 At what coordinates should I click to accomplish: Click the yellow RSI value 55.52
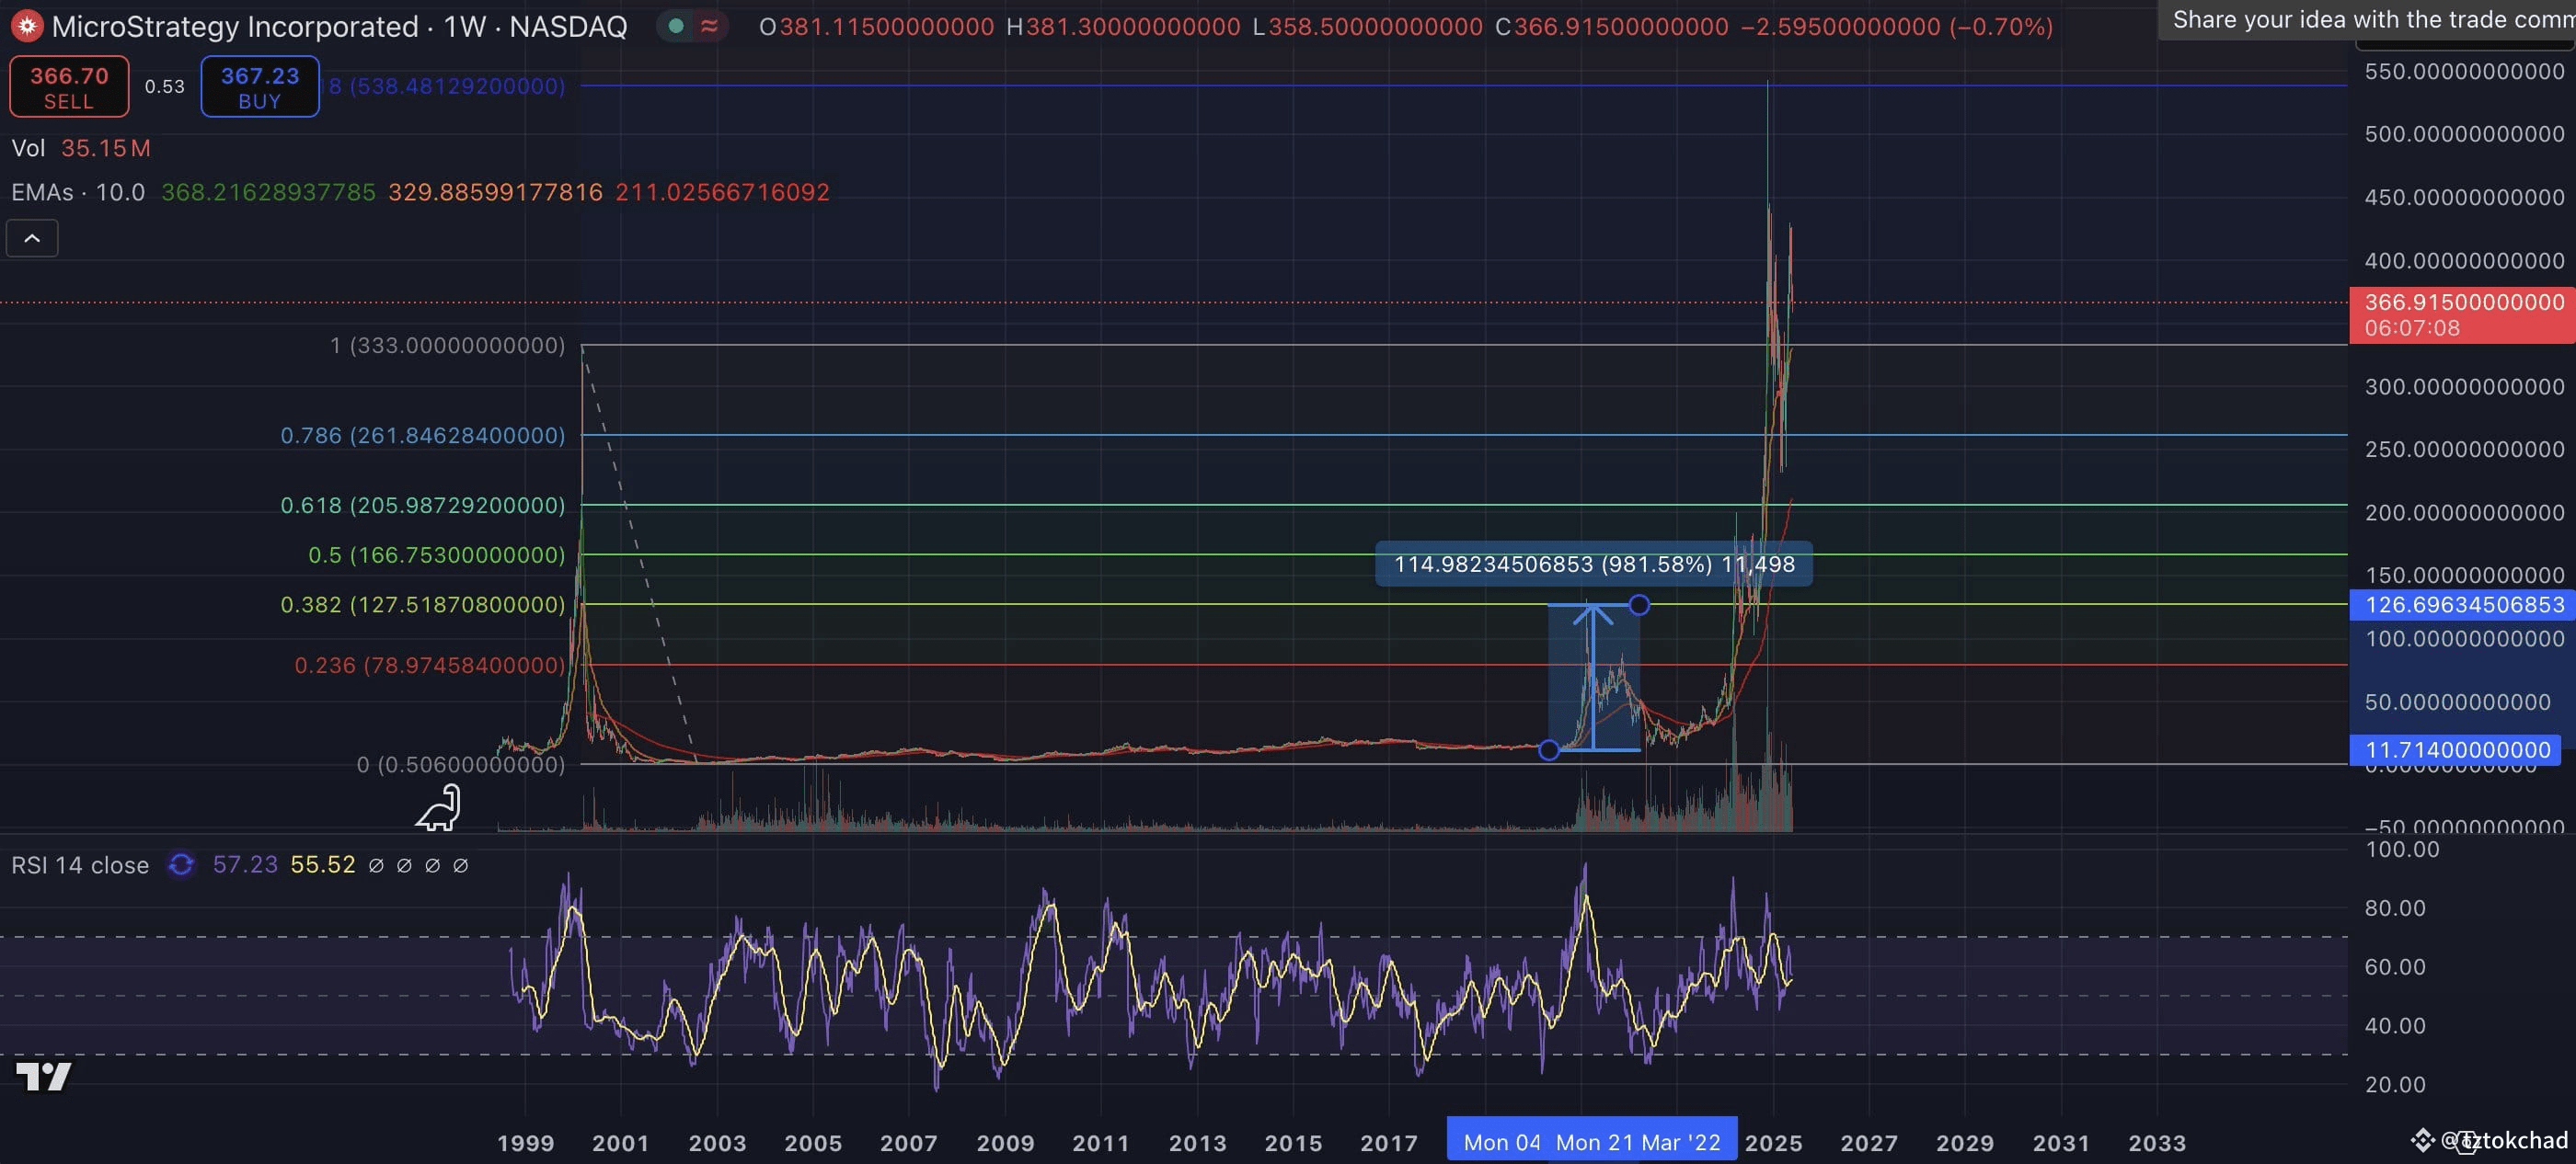pyautogui.click(x=323, y=864)
